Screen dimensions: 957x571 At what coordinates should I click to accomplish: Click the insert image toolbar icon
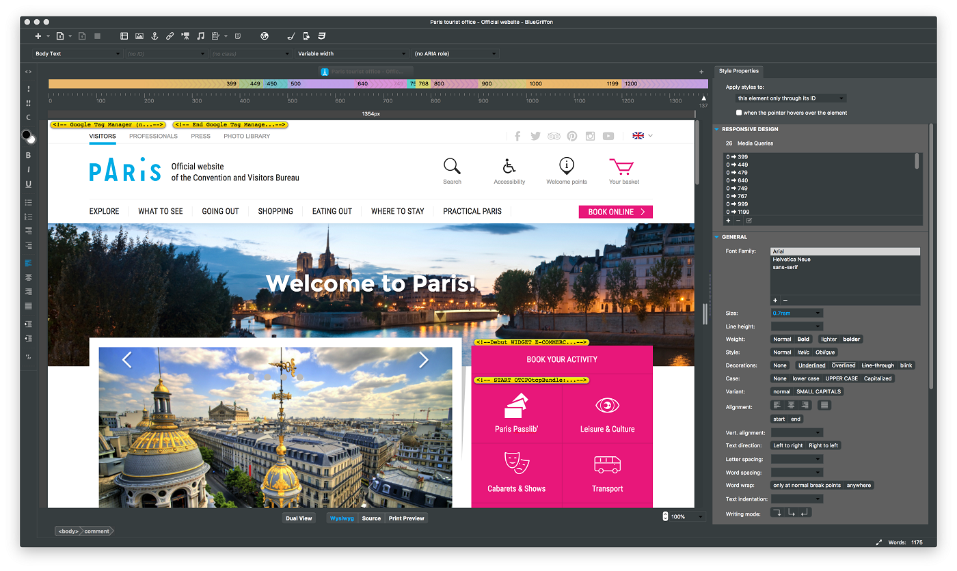click(139, 36)
